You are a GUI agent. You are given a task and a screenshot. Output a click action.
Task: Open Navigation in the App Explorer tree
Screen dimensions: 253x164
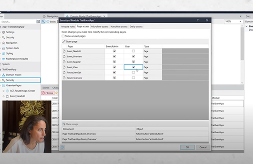click(x=12, y=43)
